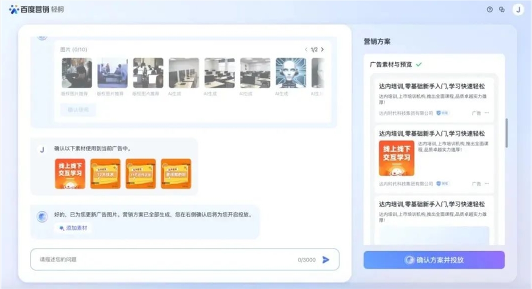Viewport: 532px width, 289px height.
Task: Click 达内时代科技集团有限公司 on second ad card
Action: coord(406,184)
